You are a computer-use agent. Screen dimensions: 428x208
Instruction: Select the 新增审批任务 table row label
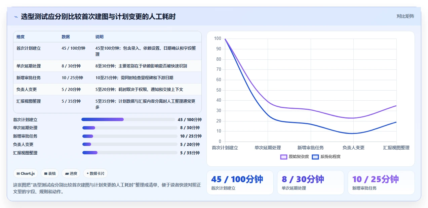click(29, 78)
